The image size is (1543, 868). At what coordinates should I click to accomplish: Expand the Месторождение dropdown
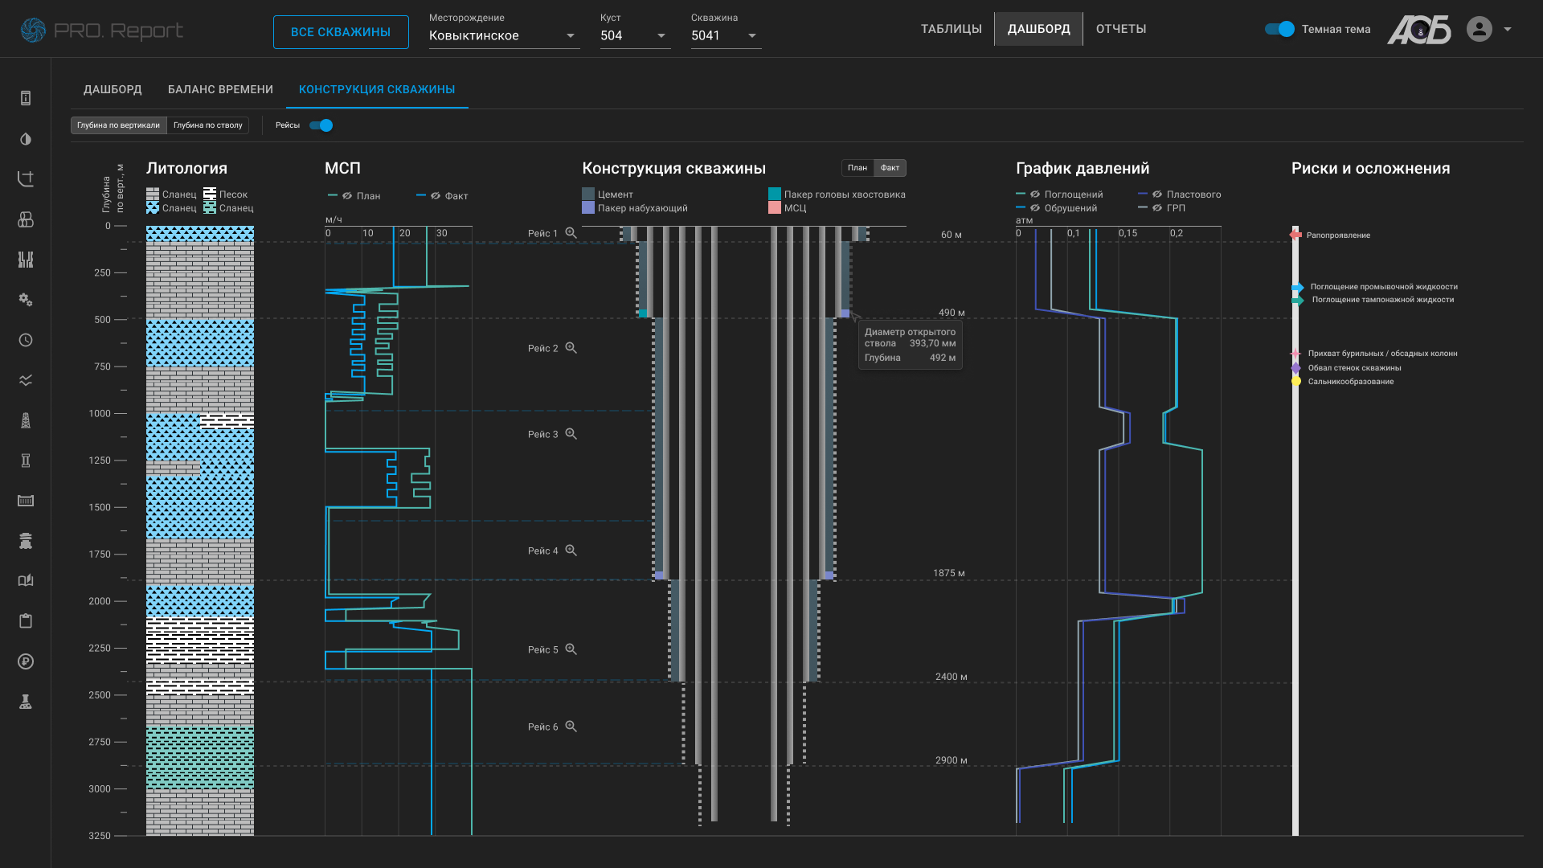tap(503, 35)
